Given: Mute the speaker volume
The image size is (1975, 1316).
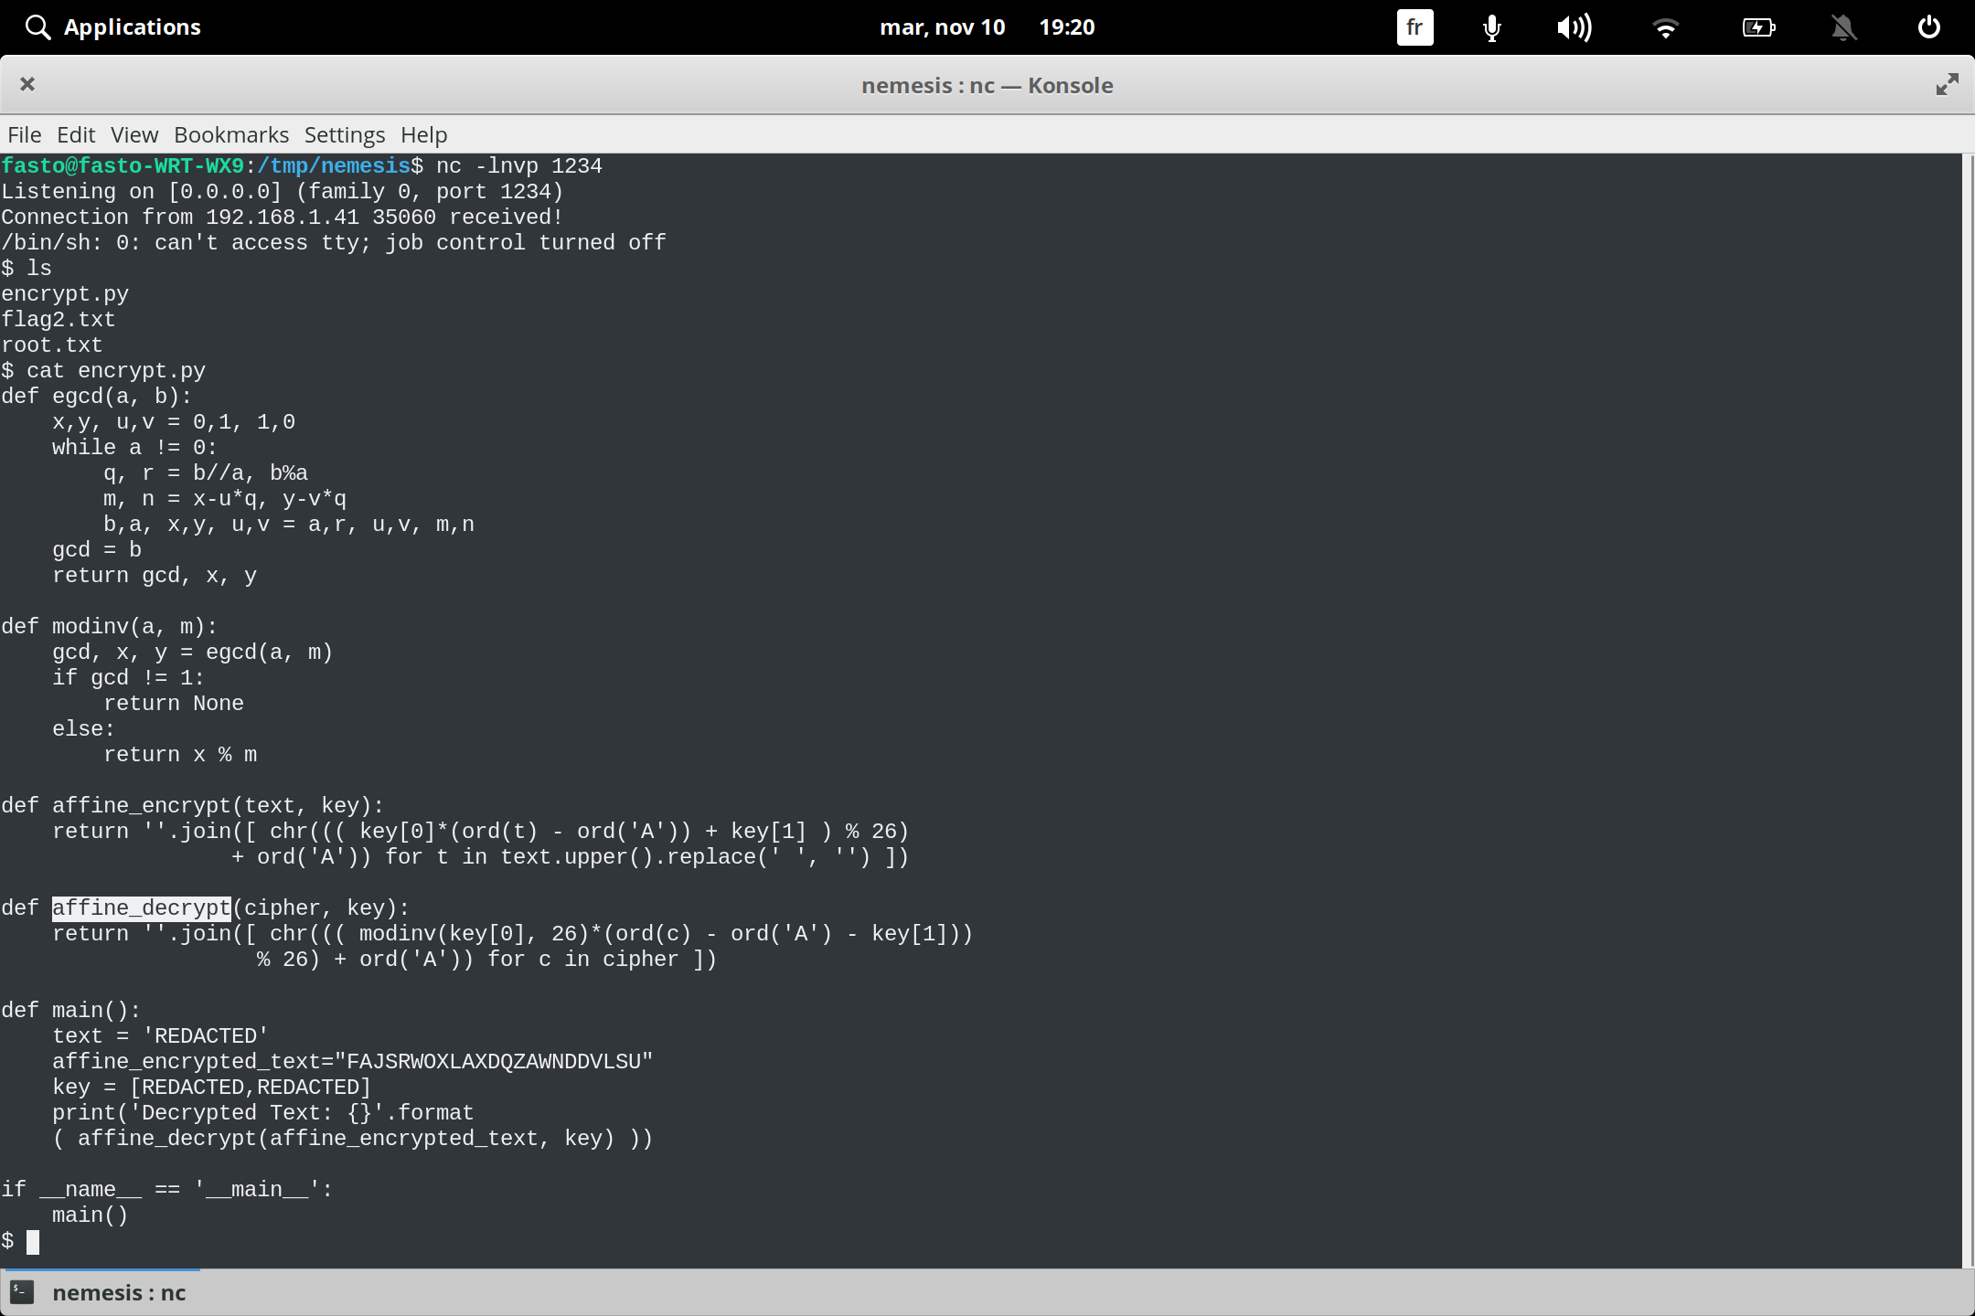Looking at the screenshot, I should coord(1575,27).
